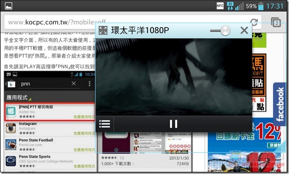The width and height of the screenshot is (289, 174).
Task: Adjust transparency slider on floating video window
Action: pyautogui.click(x=220, y=31)
